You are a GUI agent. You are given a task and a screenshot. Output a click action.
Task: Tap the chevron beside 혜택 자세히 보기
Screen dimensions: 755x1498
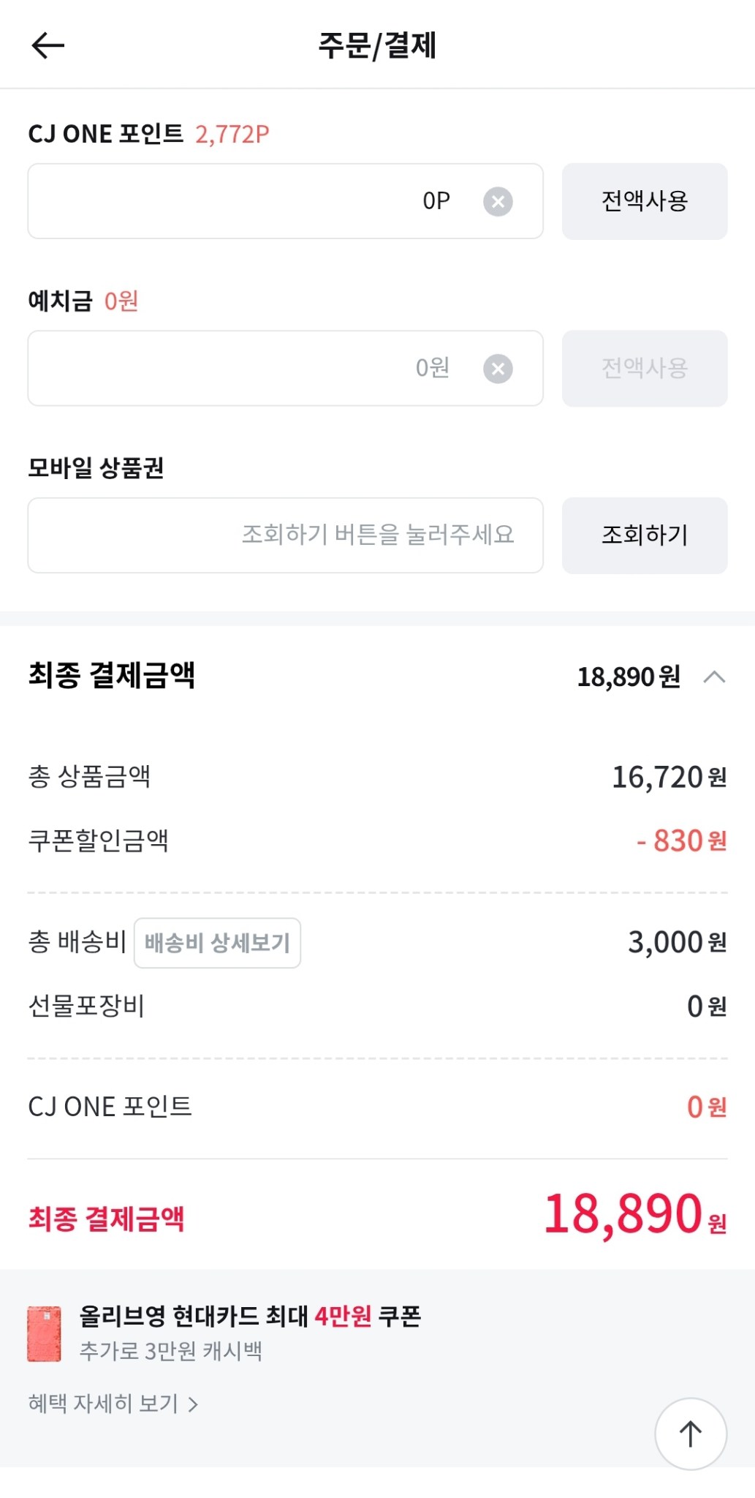tap(193, 1404)
